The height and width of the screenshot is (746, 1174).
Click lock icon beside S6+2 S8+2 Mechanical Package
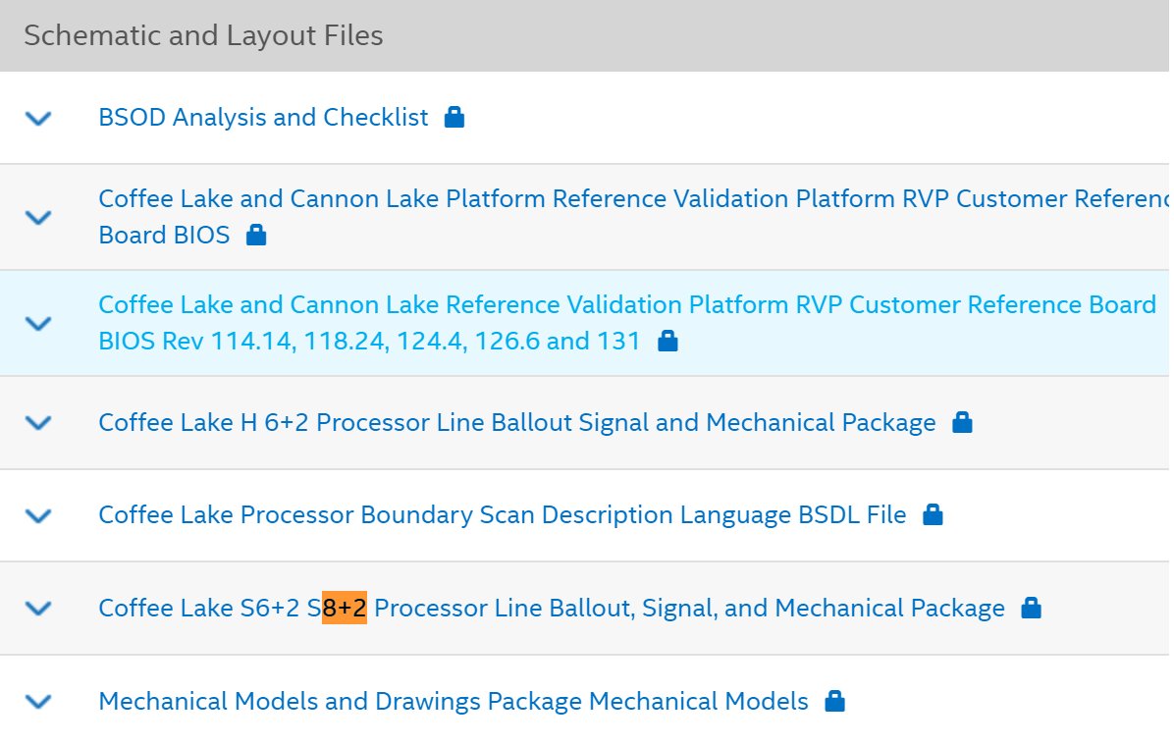(x=1031, y=608)
